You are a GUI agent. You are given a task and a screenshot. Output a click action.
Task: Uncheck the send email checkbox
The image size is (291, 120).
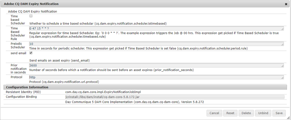tap(31, 53)
